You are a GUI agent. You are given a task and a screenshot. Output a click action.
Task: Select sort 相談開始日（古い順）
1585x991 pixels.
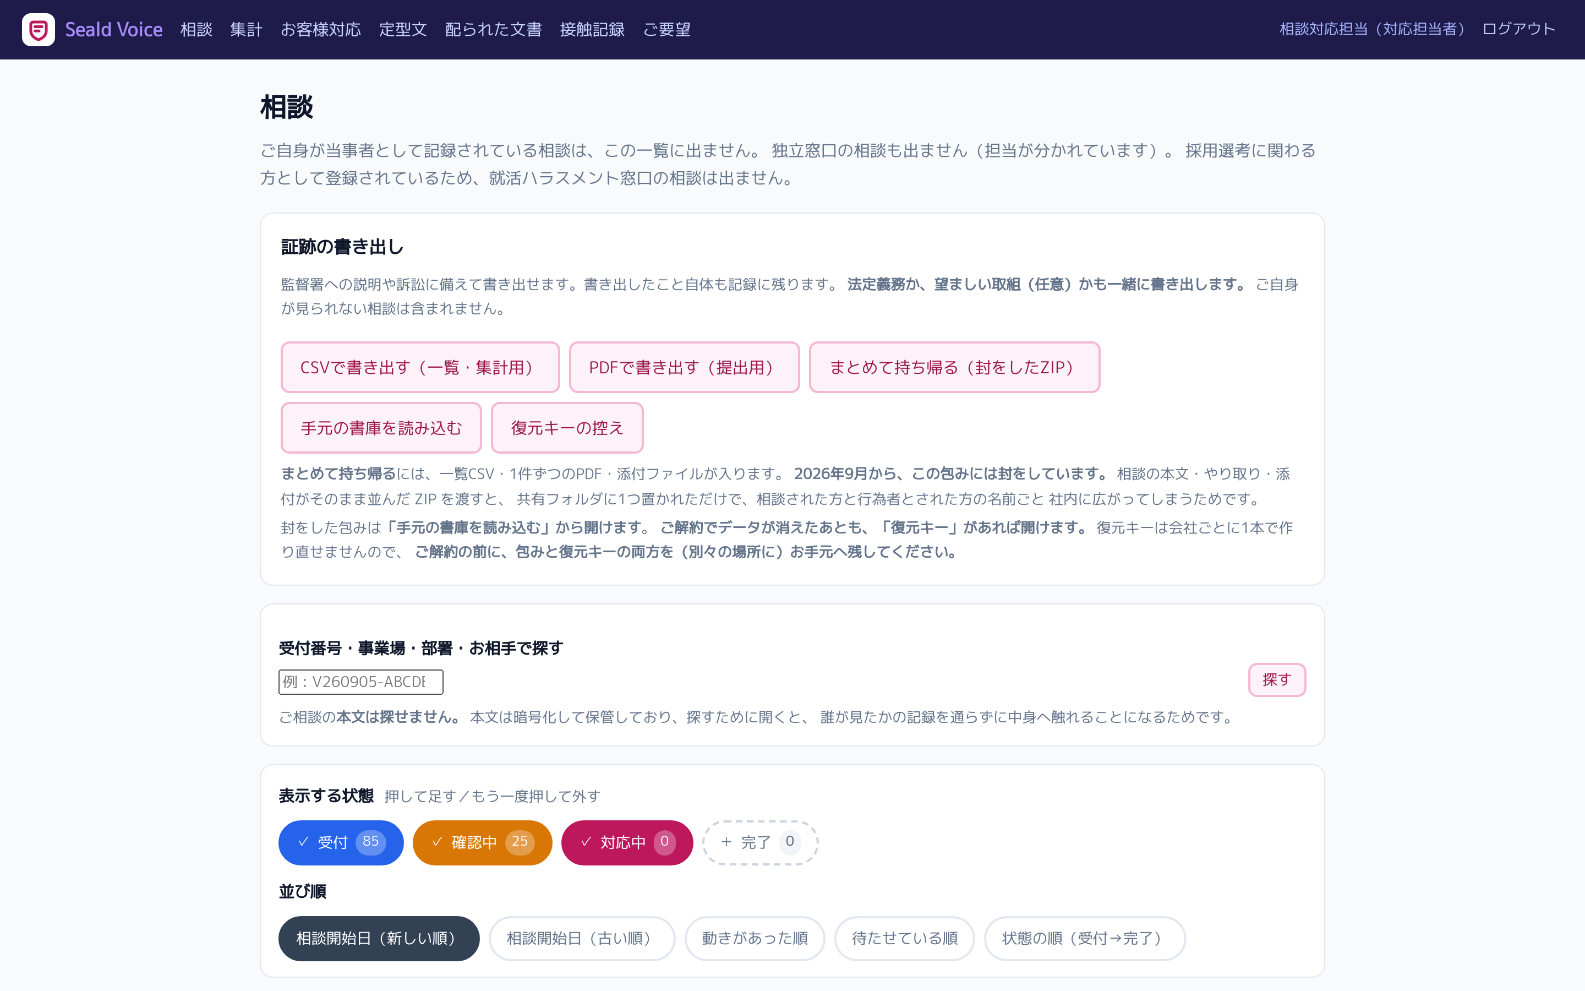pyautogui.click(x=582, y=939)
